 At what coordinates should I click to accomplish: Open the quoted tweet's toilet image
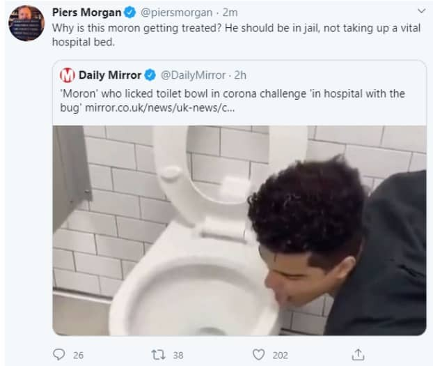point(239,230)
